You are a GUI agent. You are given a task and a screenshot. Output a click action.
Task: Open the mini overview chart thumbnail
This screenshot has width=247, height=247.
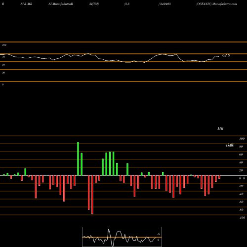(x=122, y=237)
